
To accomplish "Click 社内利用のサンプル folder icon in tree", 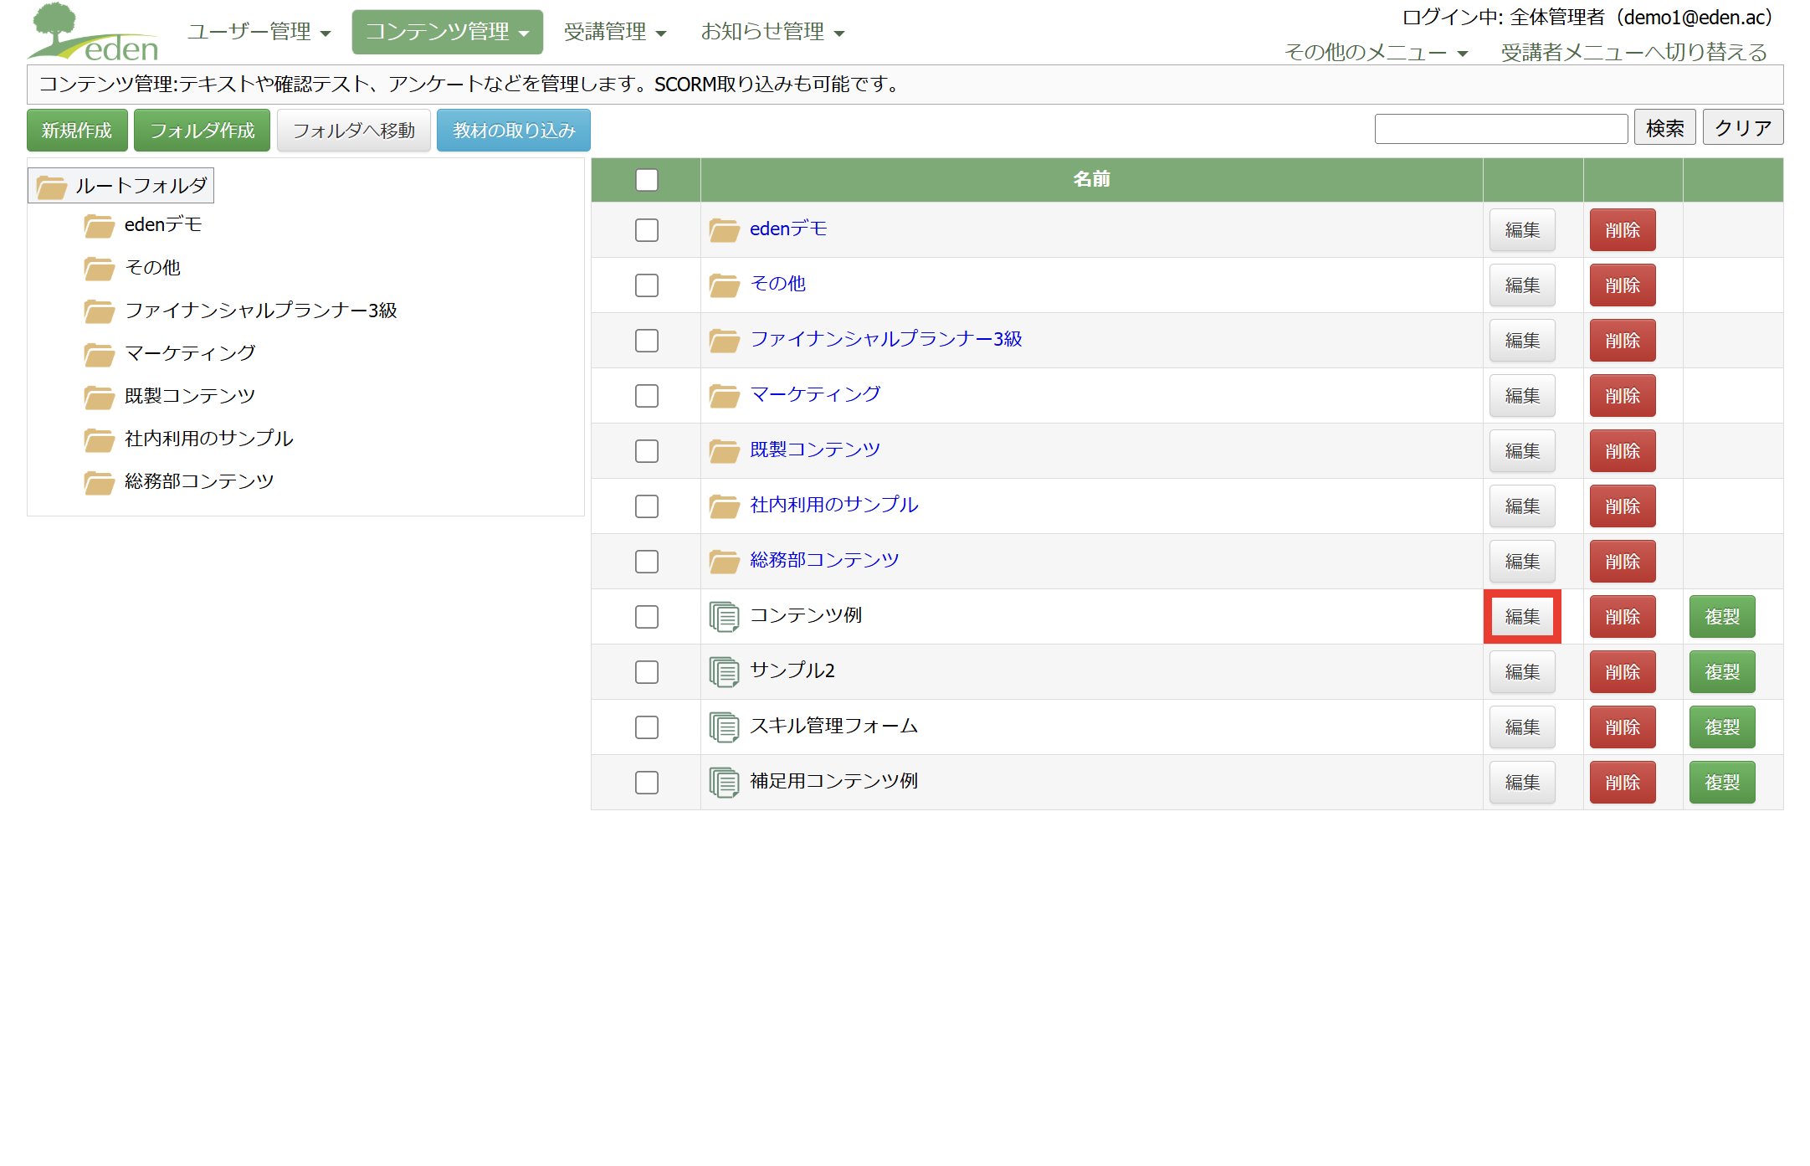I will (x=99, y=439).
